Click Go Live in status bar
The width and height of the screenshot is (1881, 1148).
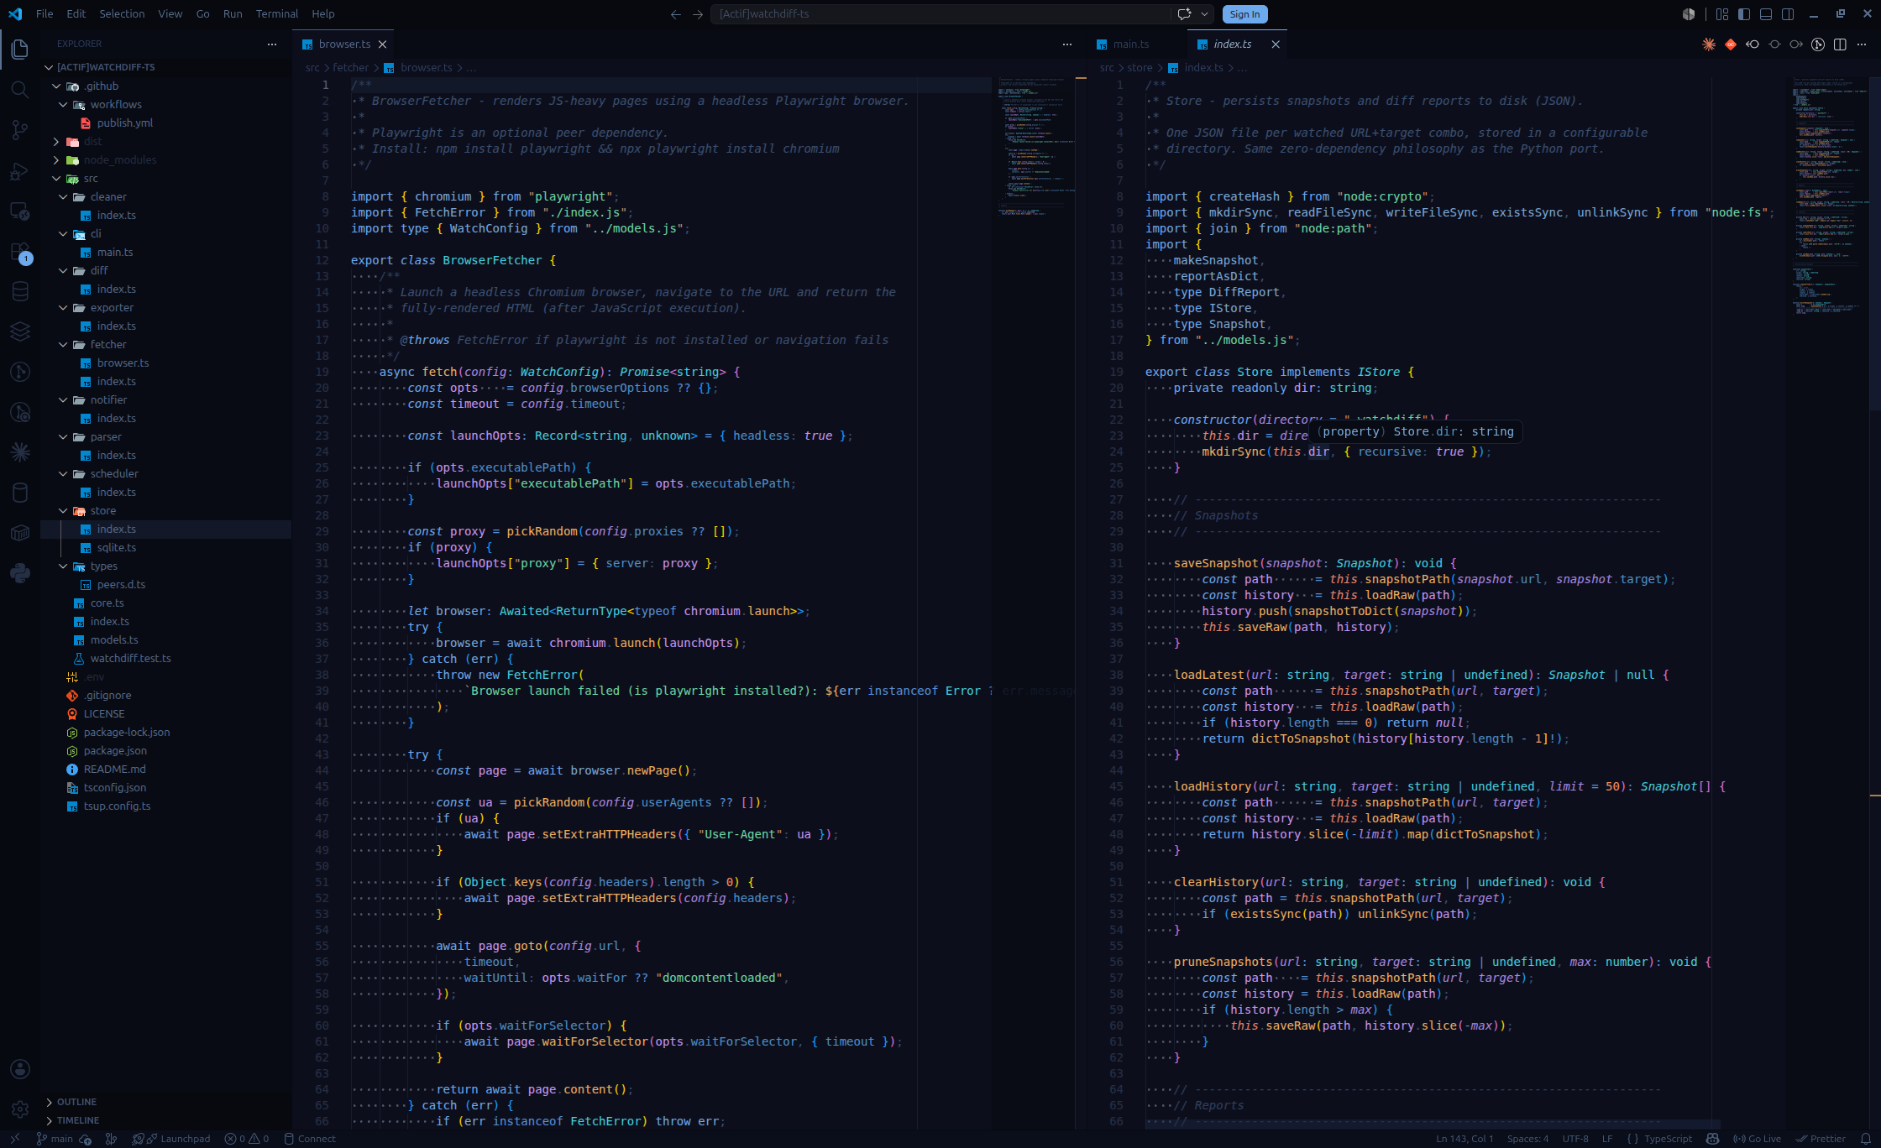[x=1757, y=1139]
